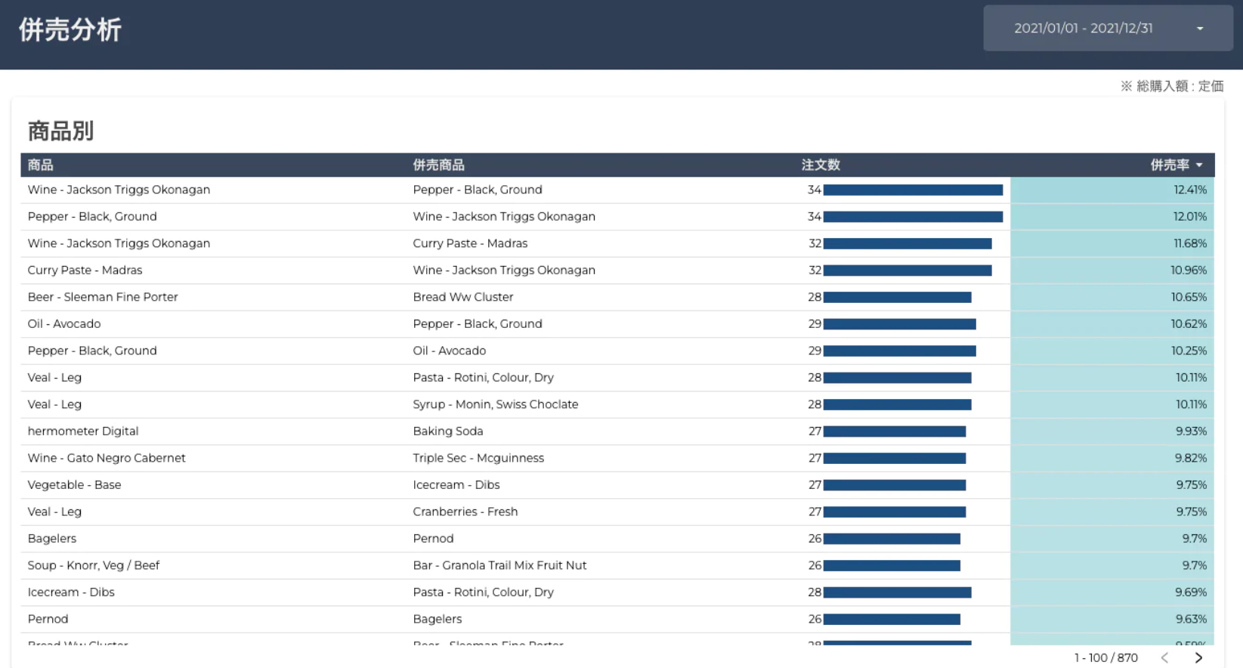Click Triple Sec - Mcguinness cell
The image size is (1243, 668).
(x=478, y=458)
